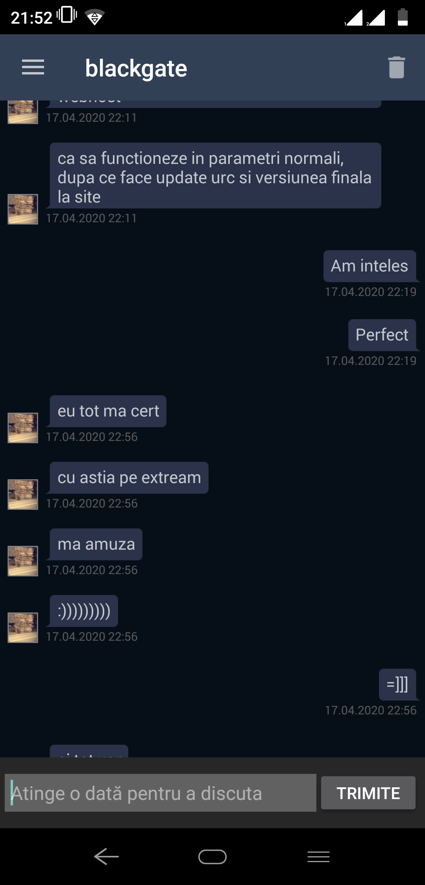The height and width of the screenshot is (885, 425).
Task: Tap the Android home button
Action: pyautogui.click(x=213, y=856)
